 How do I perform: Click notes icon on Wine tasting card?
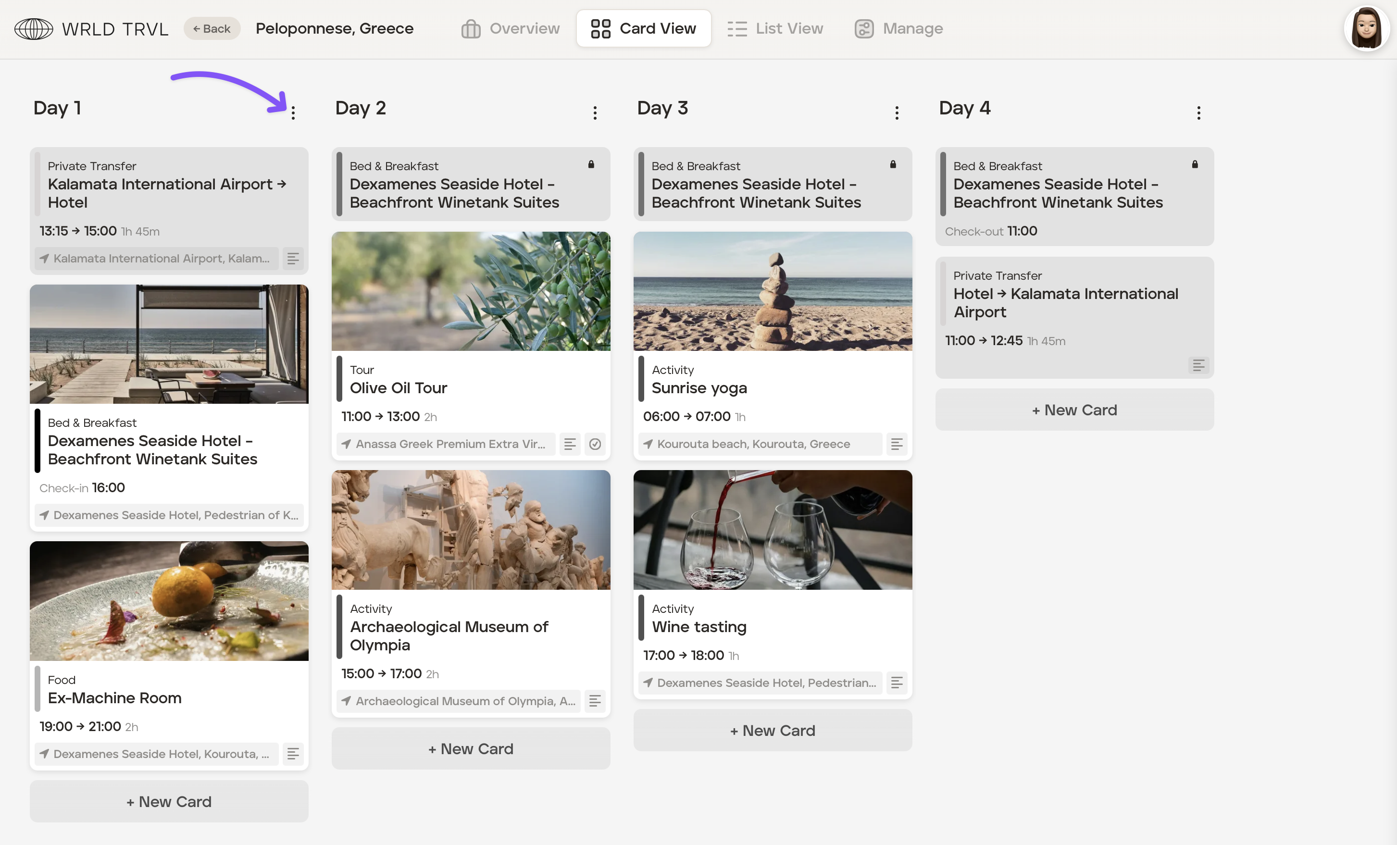[x=897, y=683]
